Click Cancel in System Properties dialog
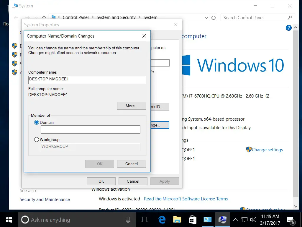 (133, 181)
